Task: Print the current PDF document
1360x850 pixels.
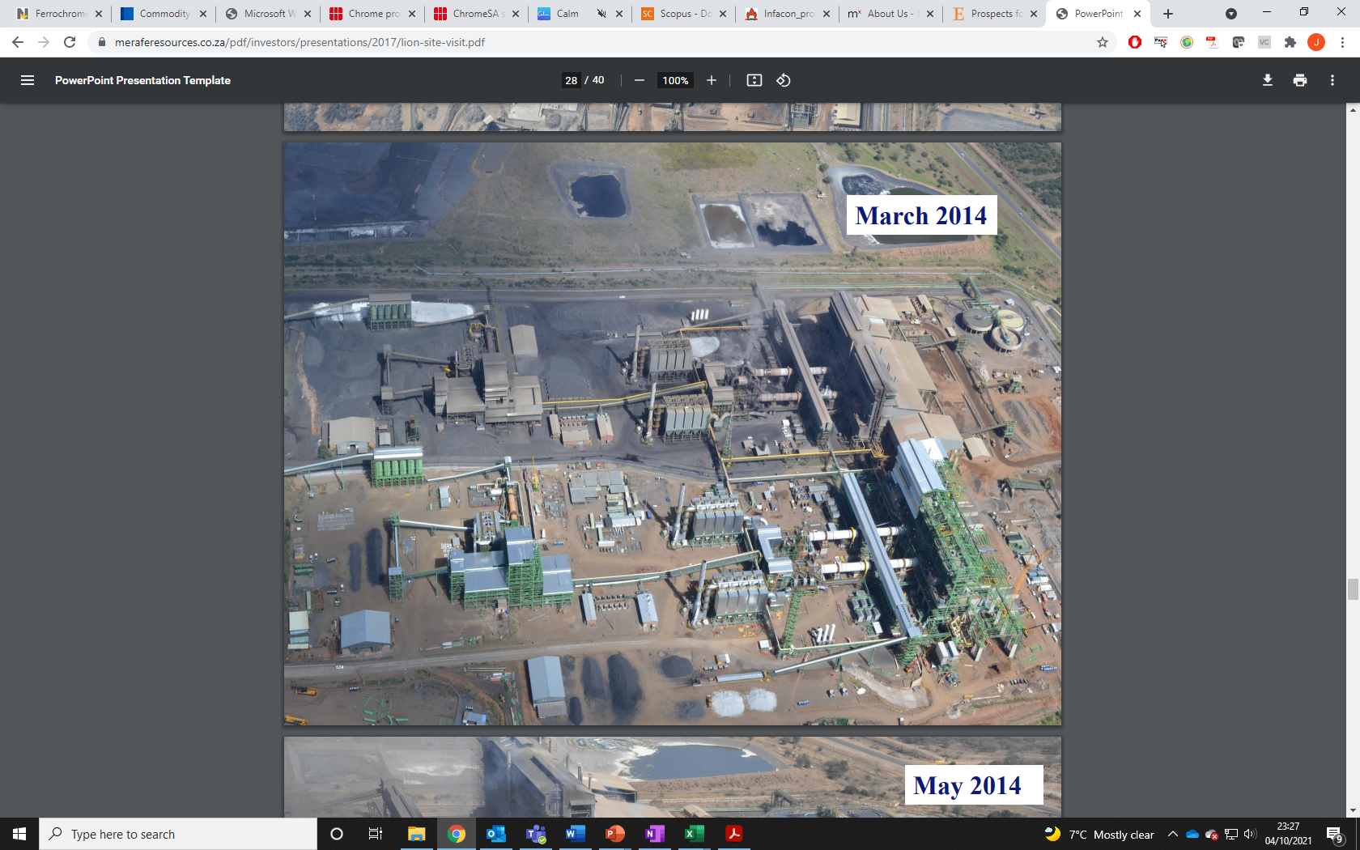Action: coord(1300,80)
